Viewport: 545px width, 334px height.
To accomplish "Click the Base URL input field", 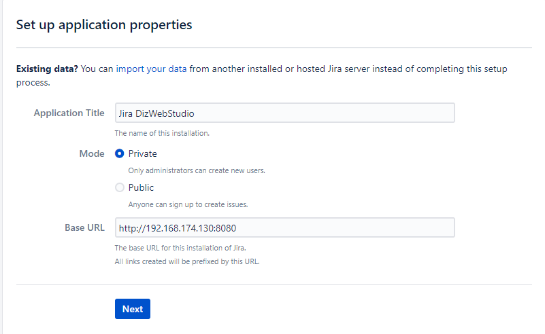I will point(284,228).
